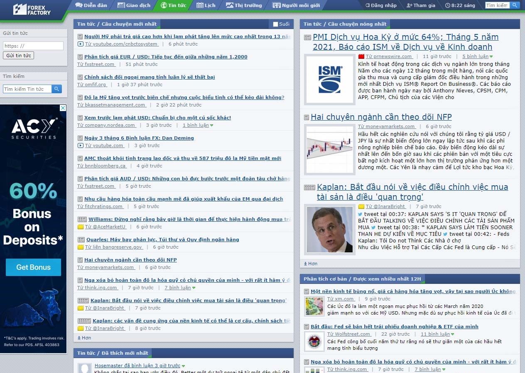Expand the "5 bình luận" dropdown on ISM story
Image resolution: width=525 pixels, height=373 pixels.
click(491, 57)
